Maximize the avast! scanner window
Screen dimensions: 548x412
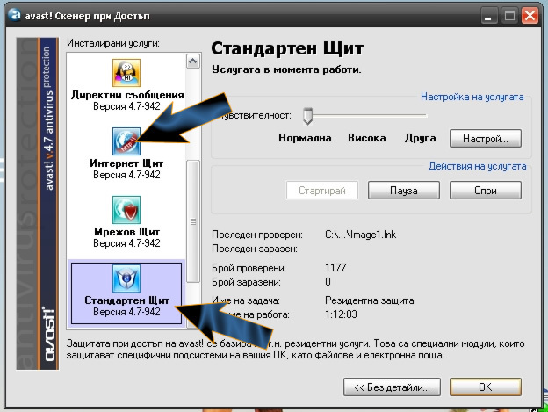point(509,16)
